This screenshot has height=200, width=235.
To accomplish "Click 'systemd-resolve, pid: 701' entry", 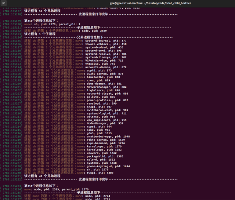I will pyautogui.click(x=106, y=54).
